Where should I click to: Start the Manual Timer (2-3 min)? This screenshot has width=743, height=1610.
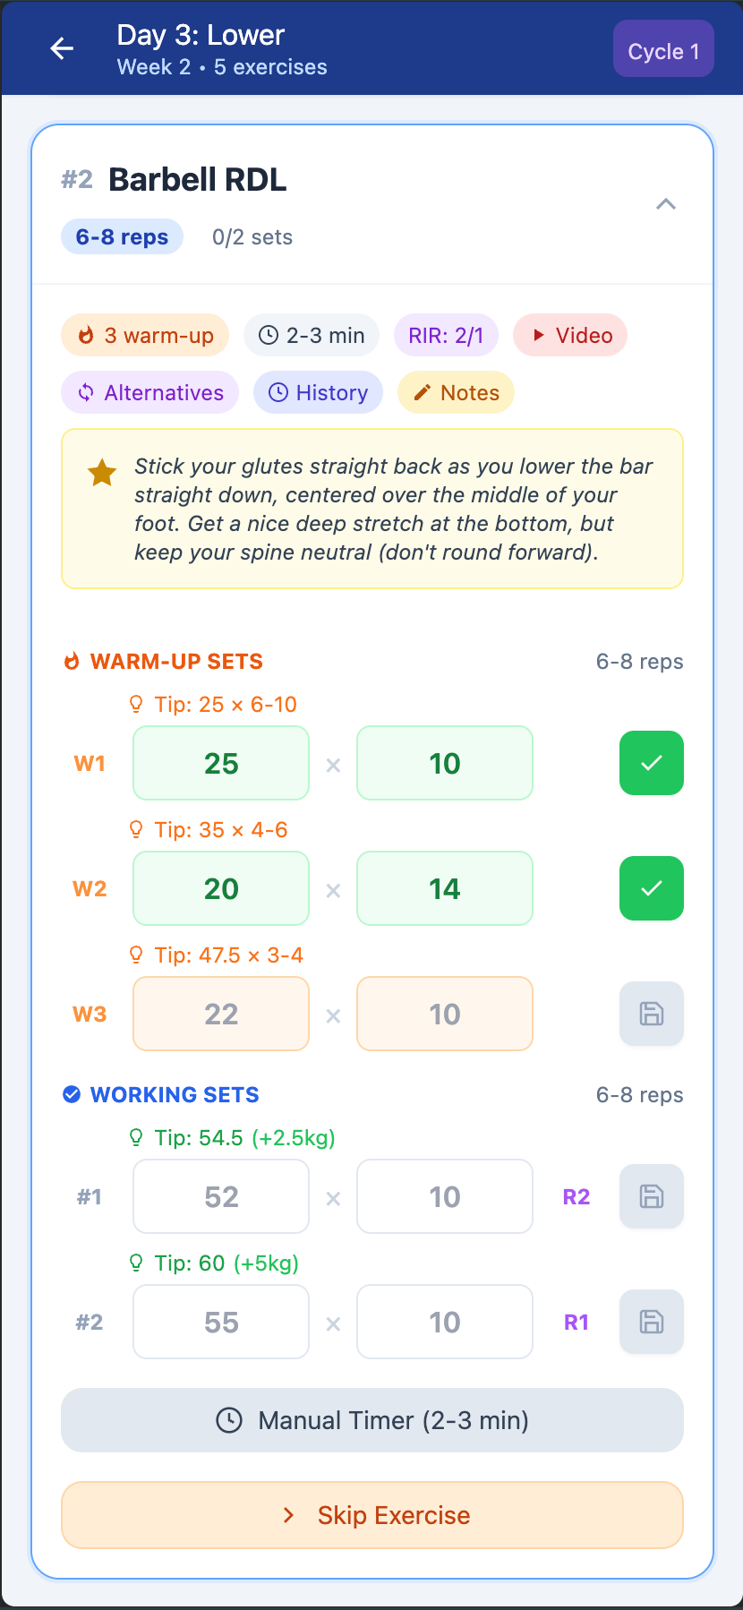[x=371, y=1420]
